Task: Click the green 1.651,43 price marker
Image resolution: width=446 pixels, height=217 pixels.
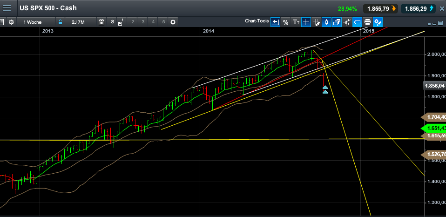Action: pyautogui.click(x=435, y=128)
